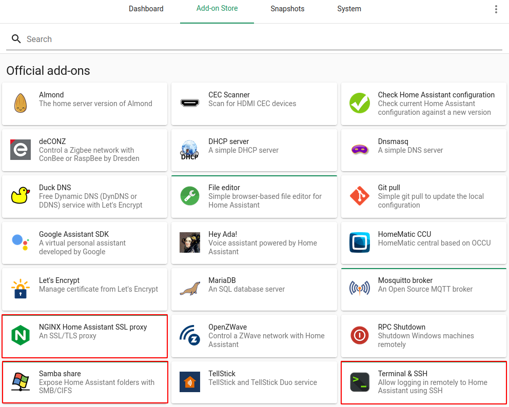Click 'Control a ZWave network' description
Image resolution: width=509 pixels, height=407 pixels.
point(266,340)
